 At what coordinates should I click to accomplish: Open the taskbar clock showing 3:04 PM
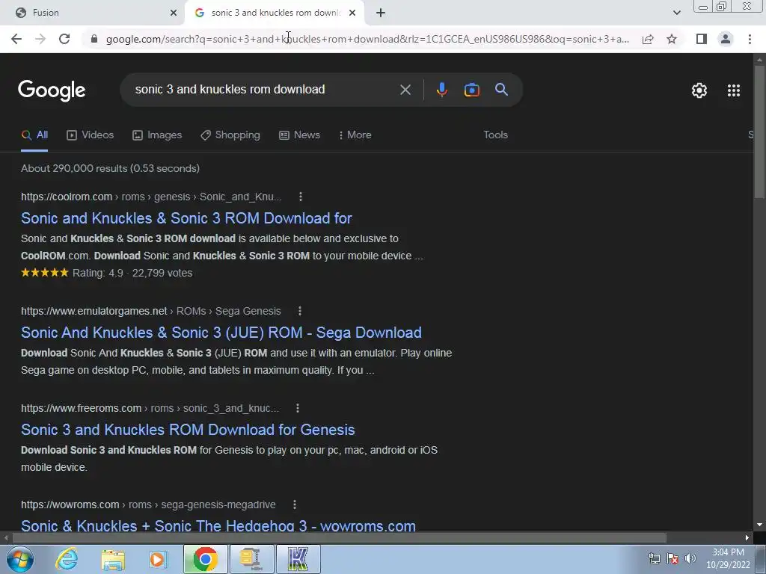pos(728,558)
